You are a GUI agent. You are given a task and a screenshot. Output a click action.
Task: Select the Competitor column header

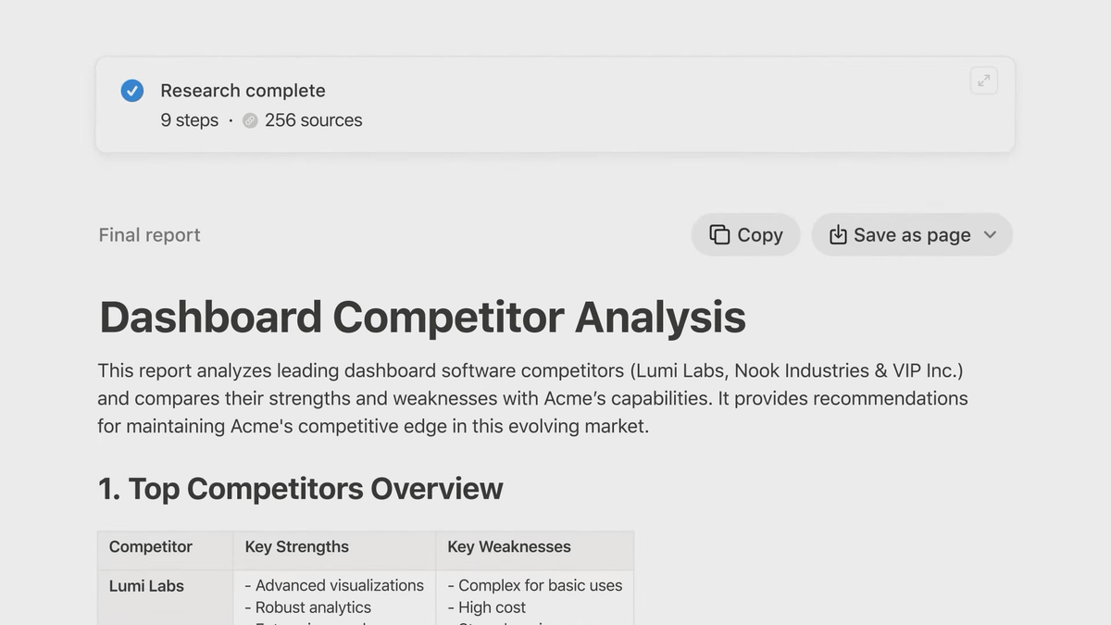[151, 547]
